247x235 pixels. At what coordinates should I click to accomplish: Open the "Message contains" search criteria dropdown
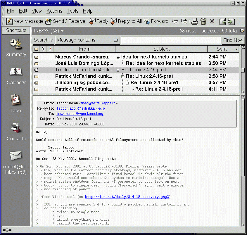click(87, 40)
